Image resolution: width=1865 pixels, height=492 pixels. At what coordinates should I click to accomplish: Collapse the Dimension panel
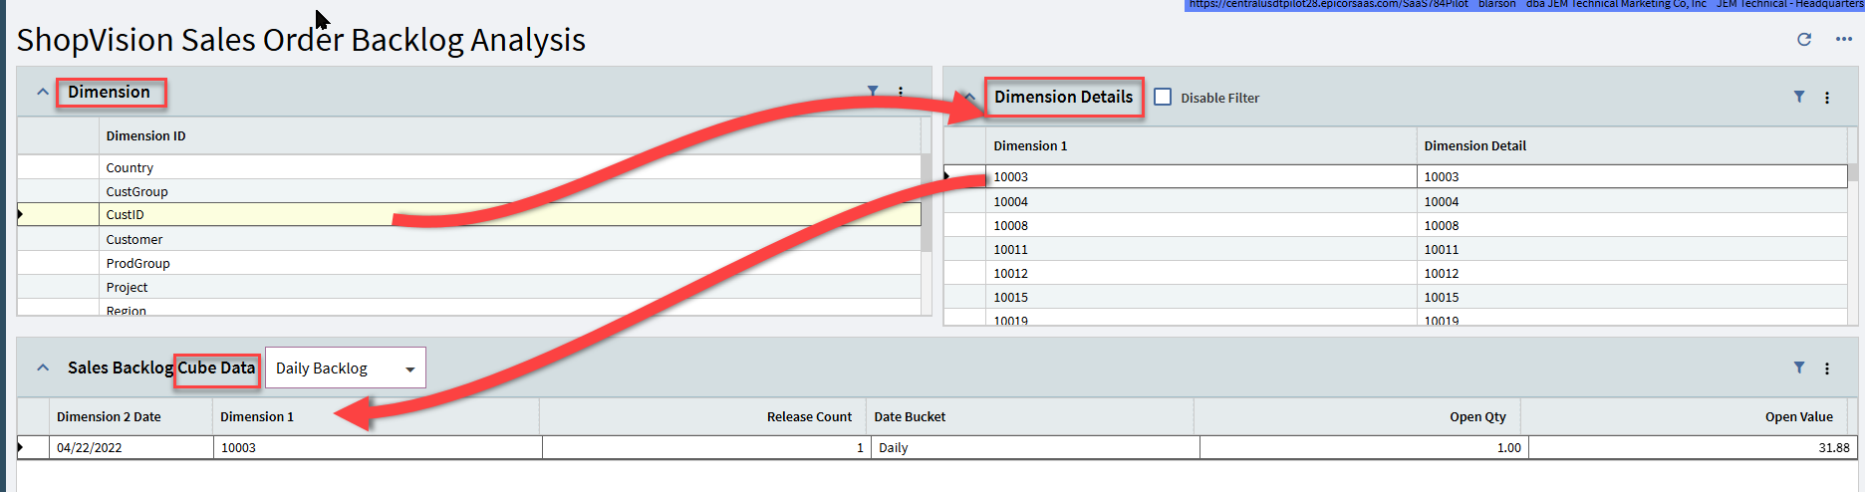42,92
